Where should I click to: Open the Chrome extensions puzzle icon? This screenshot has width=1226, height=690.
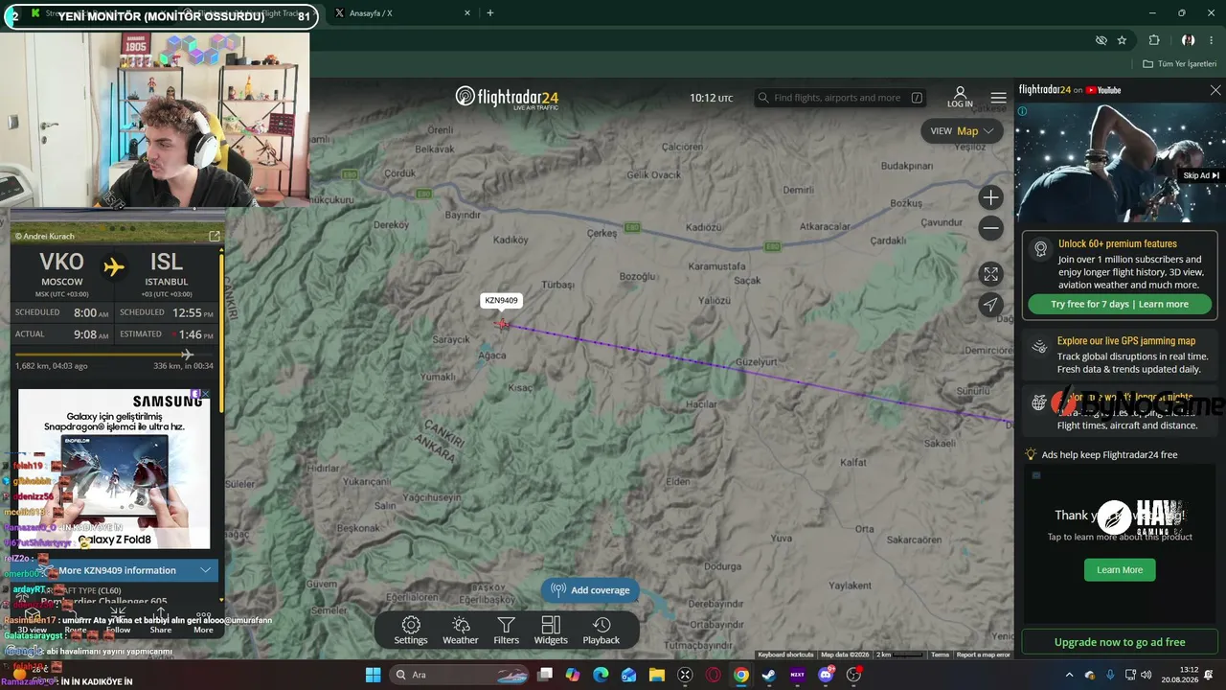click(x=1154, y=40)
